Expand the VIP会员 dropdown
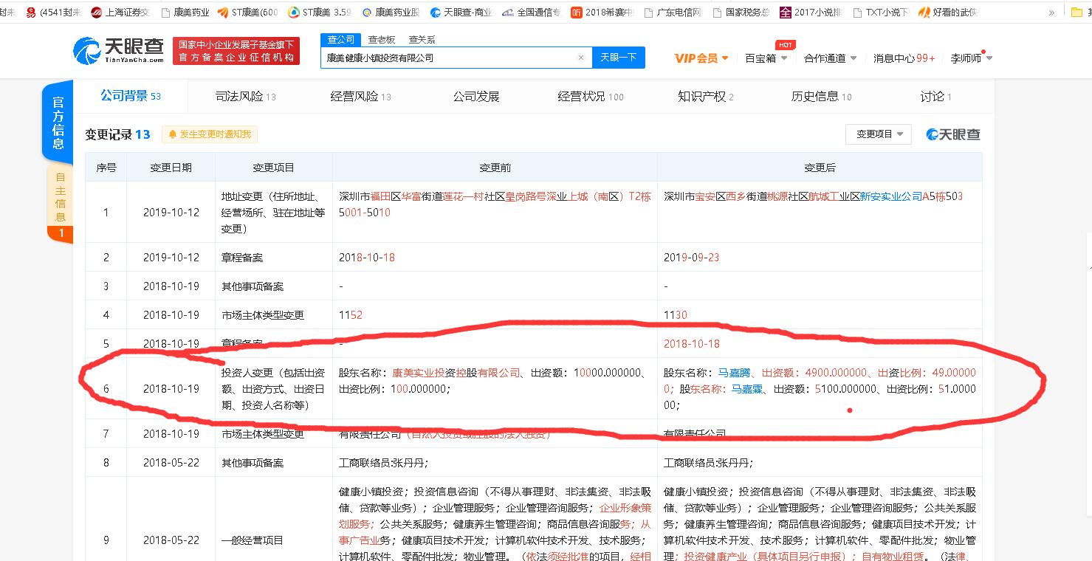Screen dimensions: 1092x561 point(701,58)
